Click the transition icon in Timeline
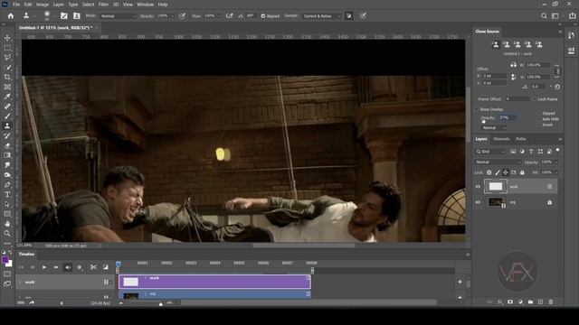The image size is (579, 325). coord(106,267)
